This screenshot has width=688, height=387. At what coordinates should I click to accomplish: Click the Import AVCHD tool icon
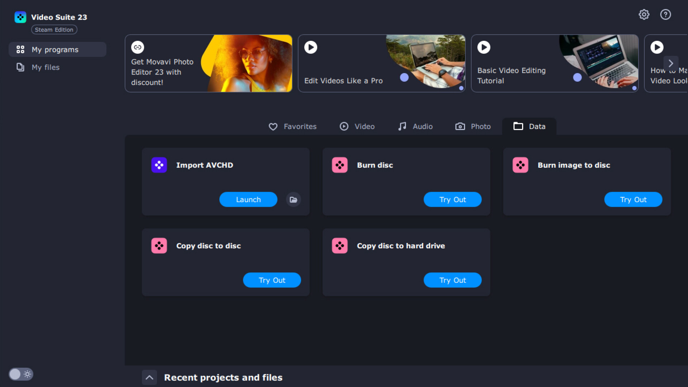(x=160, y=164)
